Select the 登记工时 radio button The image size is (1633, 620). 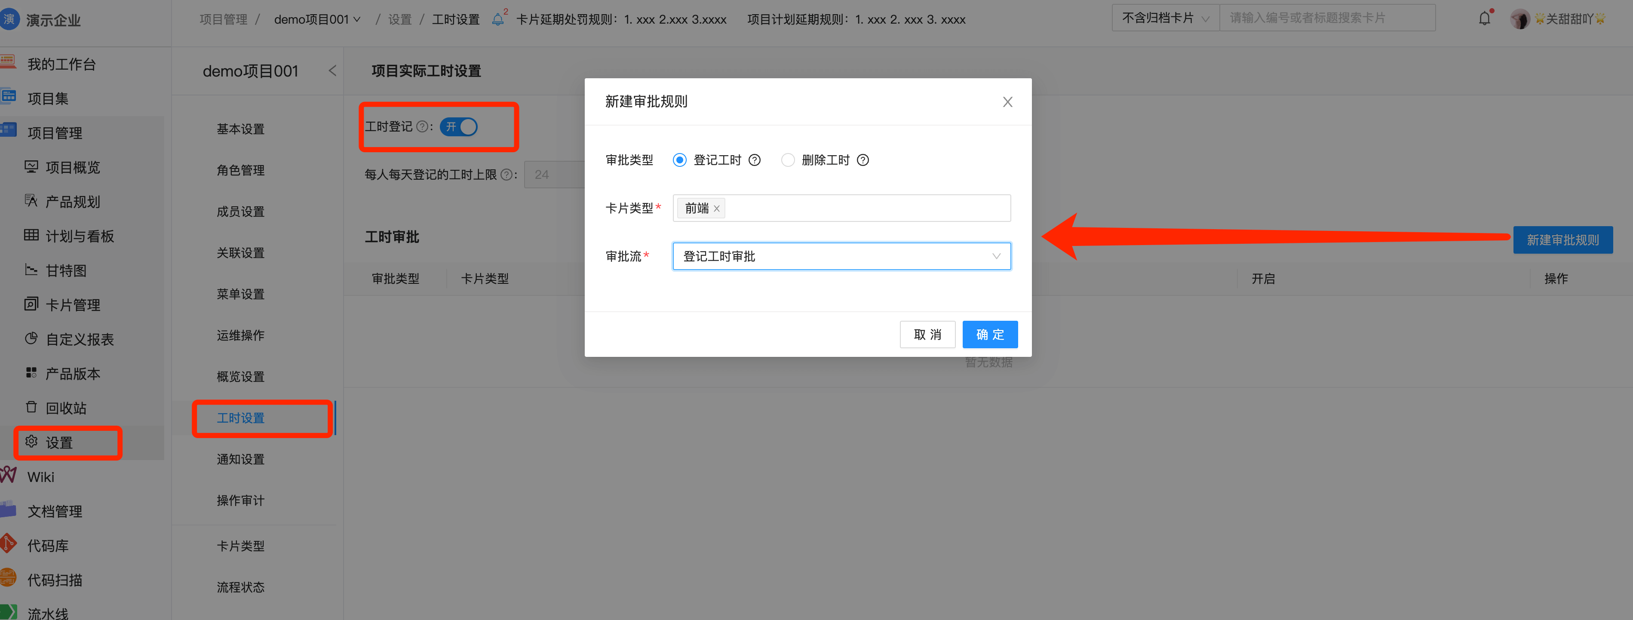tap(680, 160)
